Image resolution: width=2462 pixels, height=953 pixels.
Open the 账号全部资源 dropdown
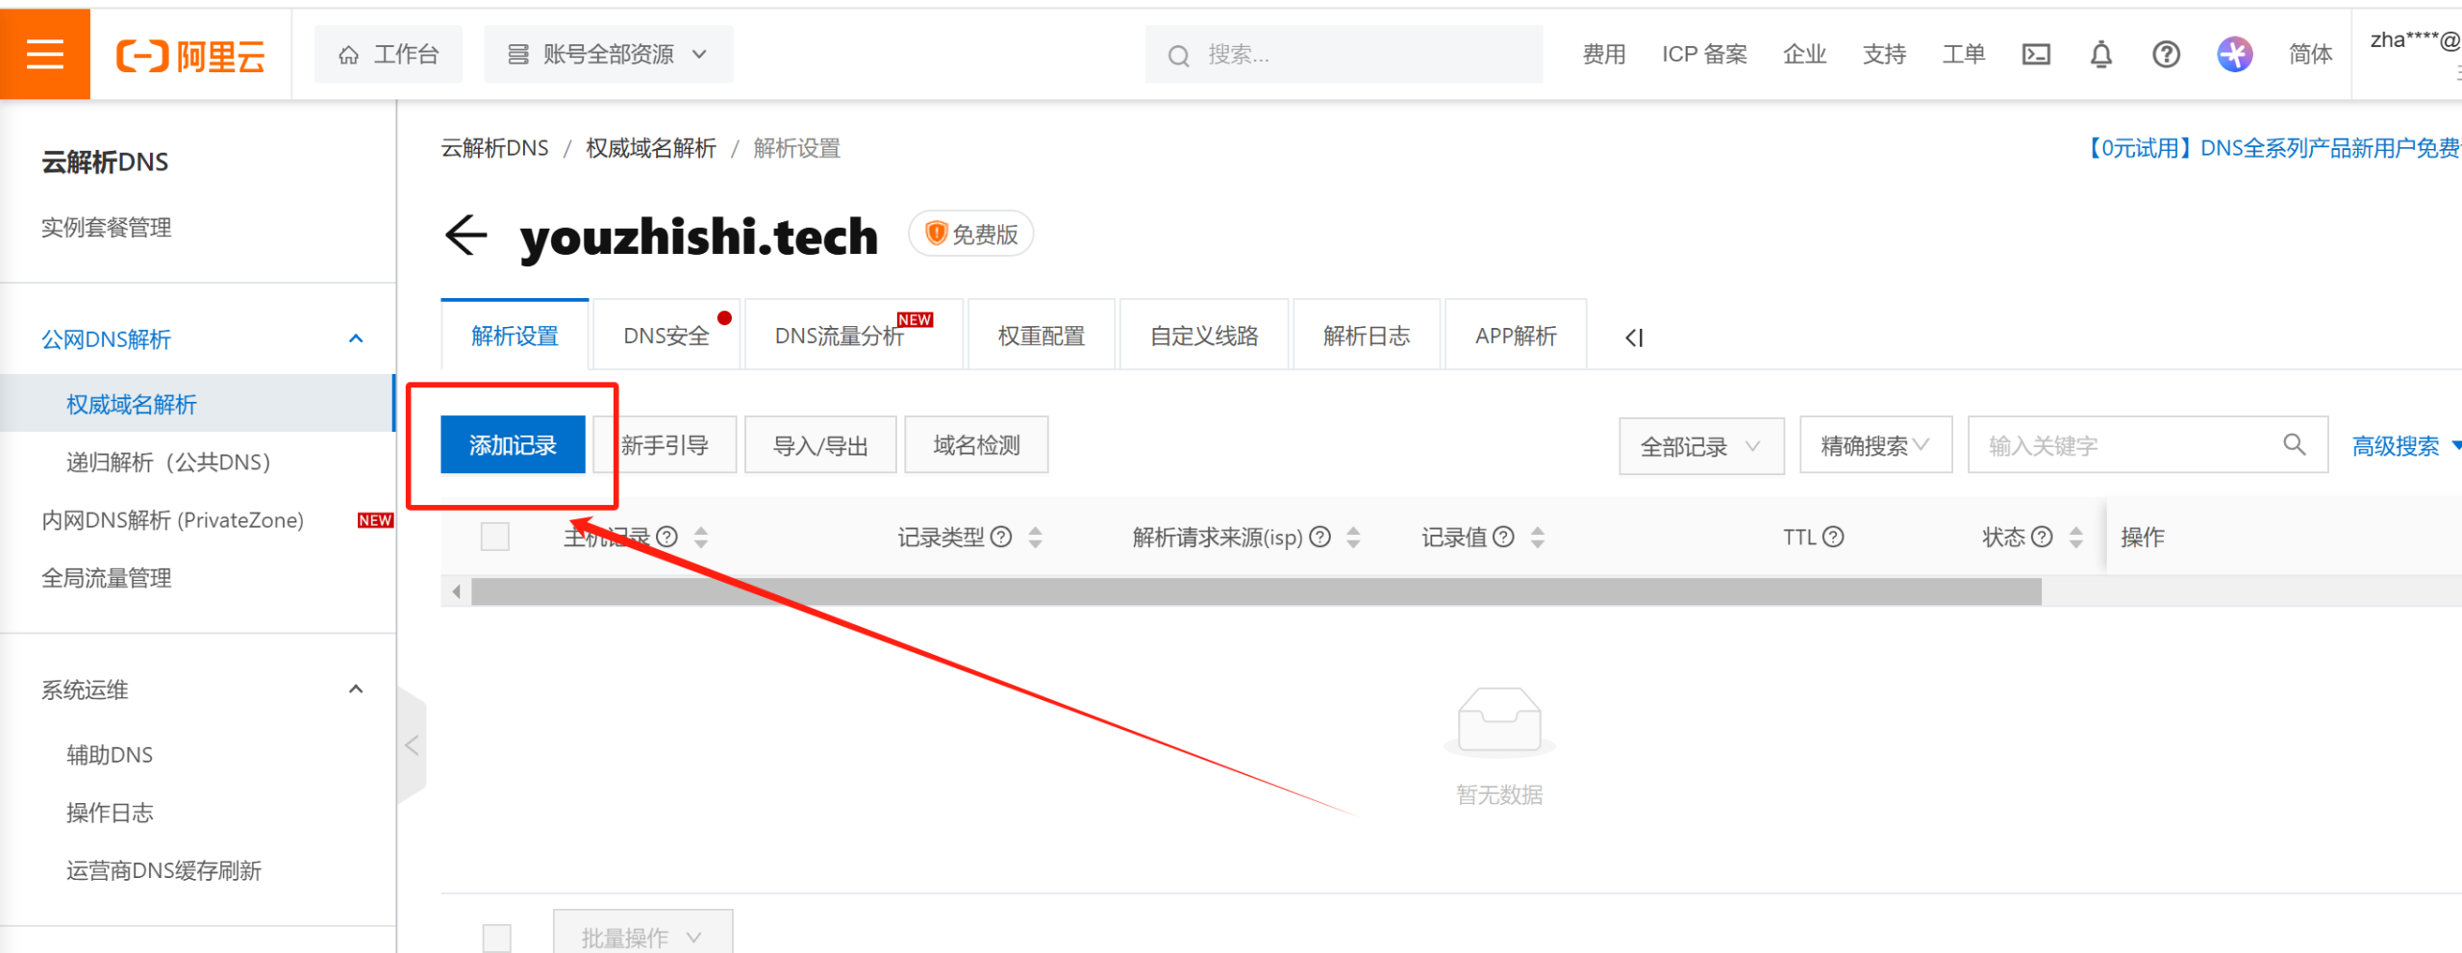608,55
